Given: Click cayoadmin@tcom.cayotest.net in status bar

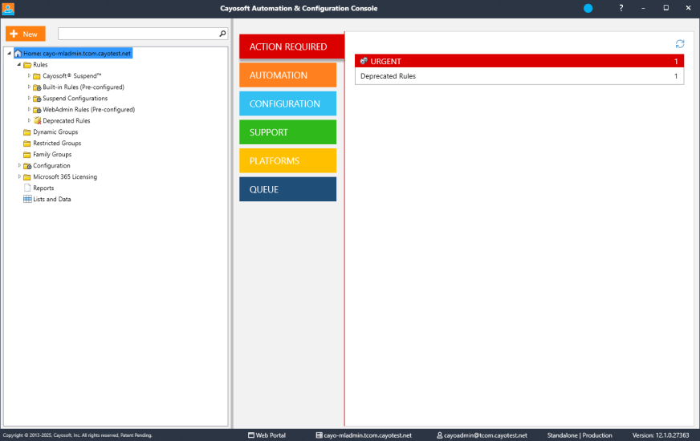Looking at the screenshot, I should pos(486,435).
